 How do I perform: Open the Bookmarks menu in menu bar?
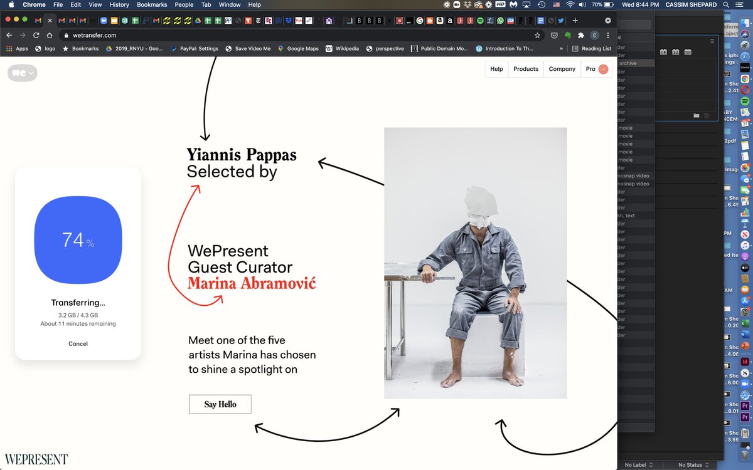152,4
